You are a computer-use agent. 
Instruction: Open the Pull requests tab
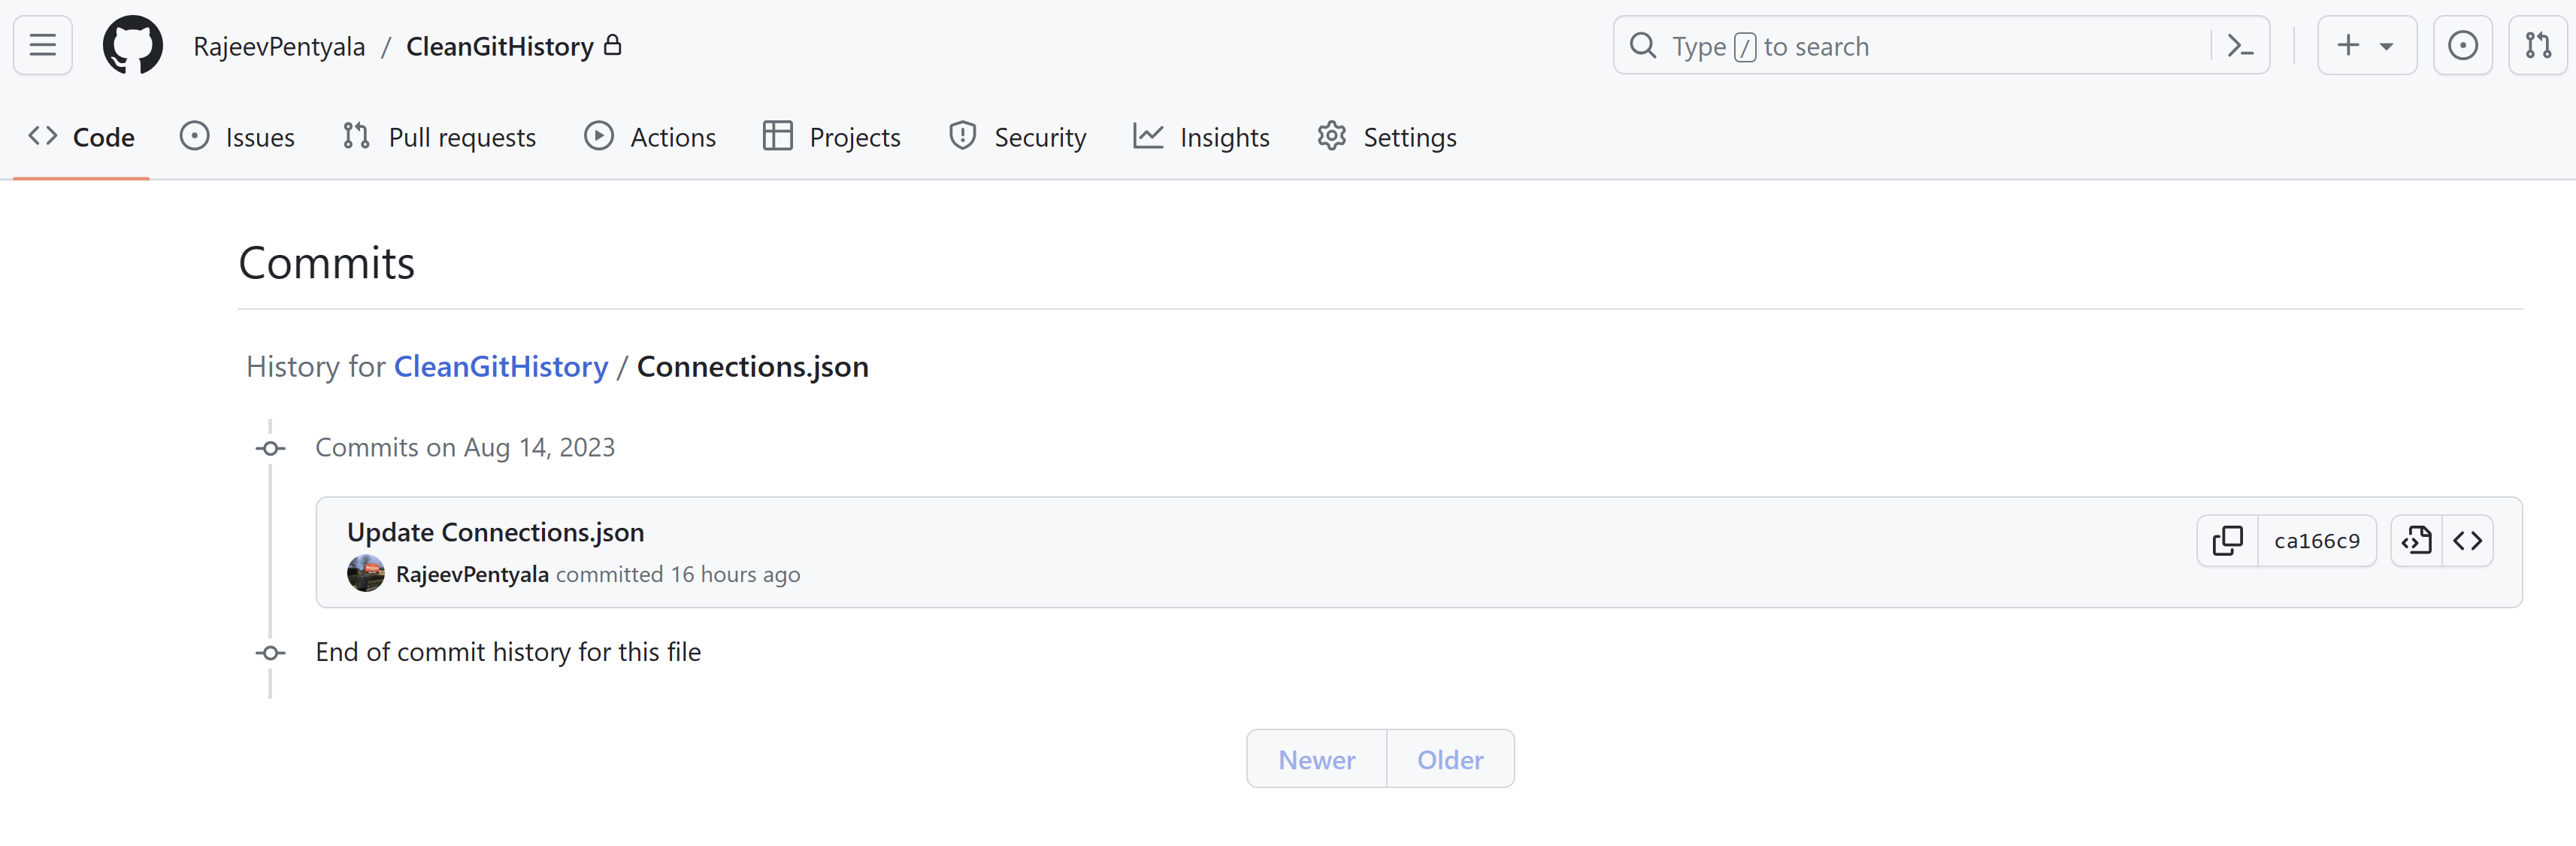(x=439, y=137)
